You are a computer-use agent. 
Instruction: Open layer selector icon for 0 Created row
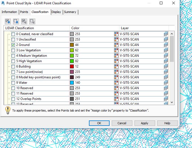click(166, 34)
